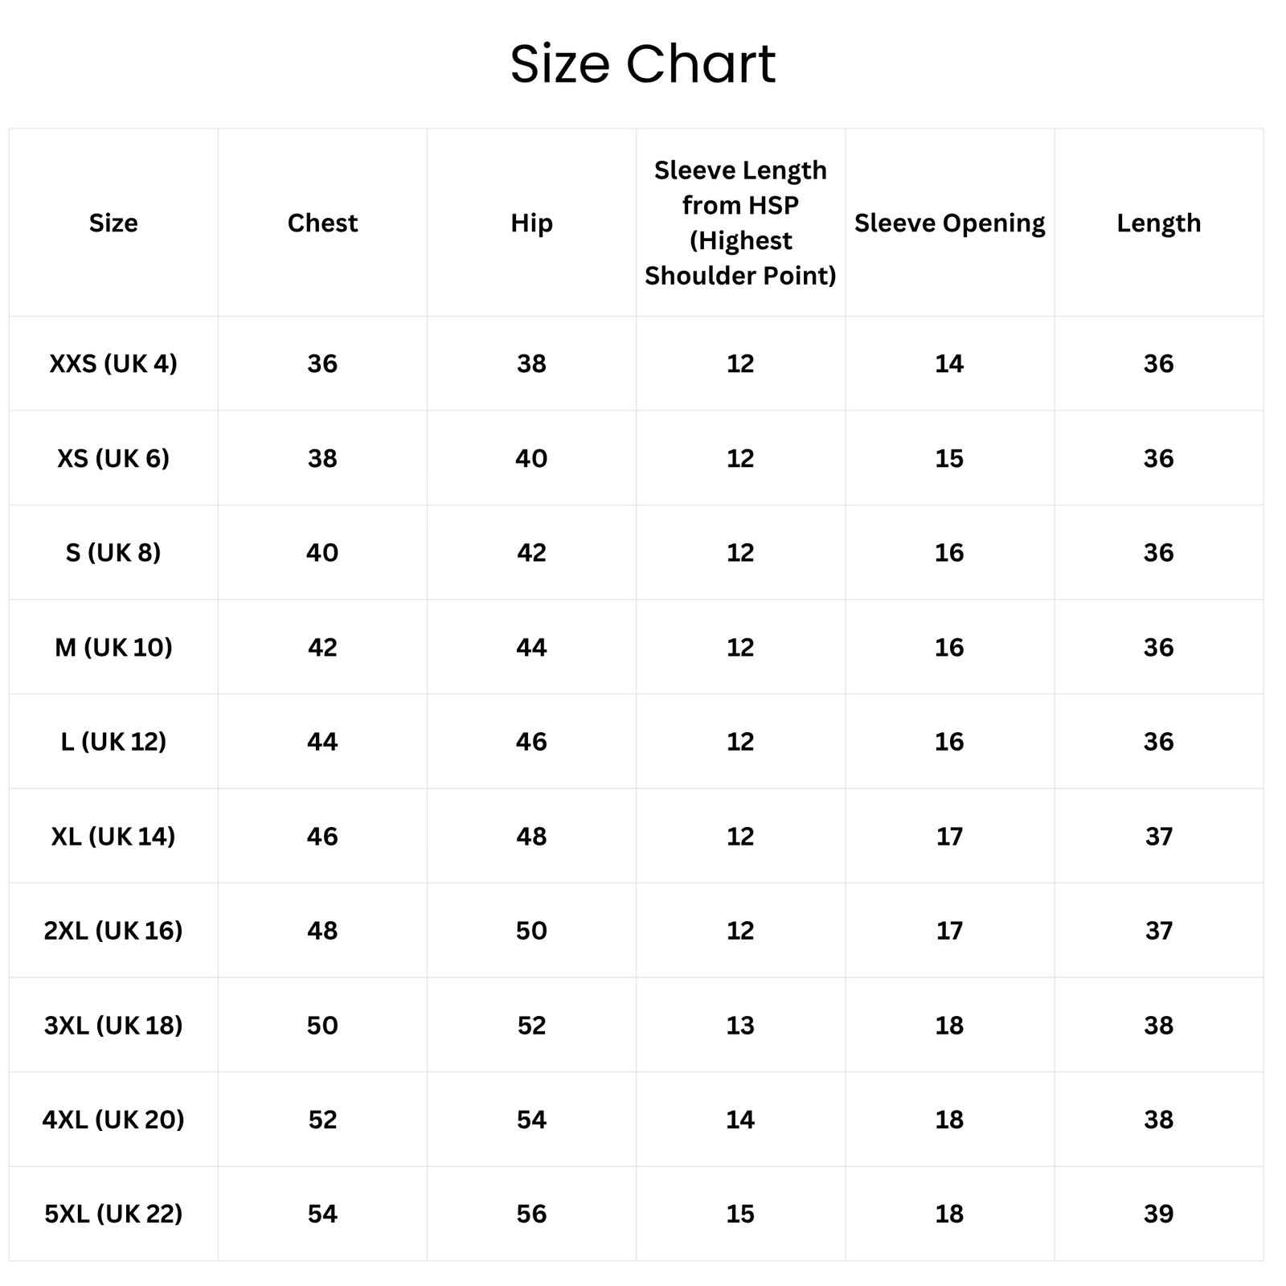Click the hip value 56 for 5XL
Screen dimensions: 1286x1286
531,1214
